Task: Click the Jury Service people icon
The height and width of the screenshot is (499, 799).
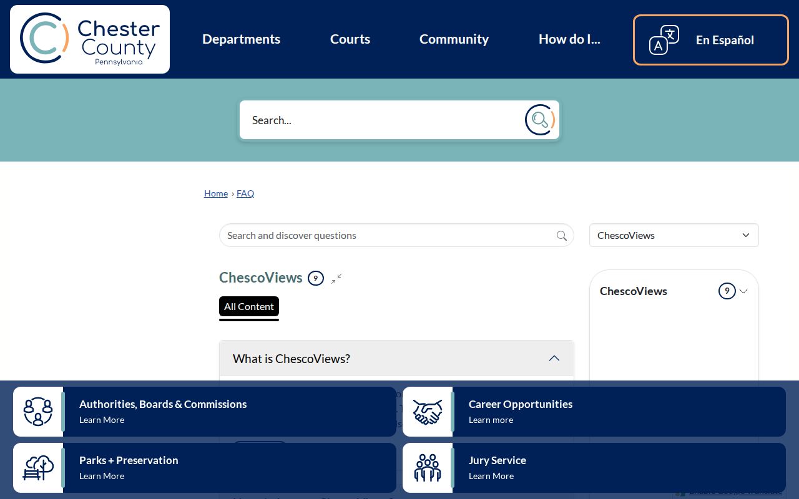Action: tap(428, 468)
